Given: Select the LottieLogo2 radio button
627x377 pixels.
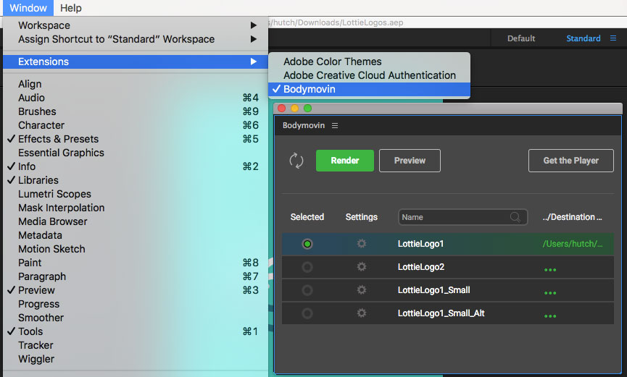Looking at the screenshot, I should 307,267.
